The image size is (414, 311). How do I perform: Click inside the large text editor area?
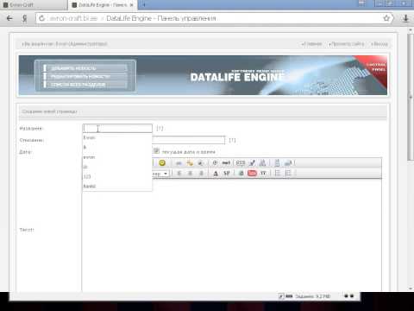(232, 235)
